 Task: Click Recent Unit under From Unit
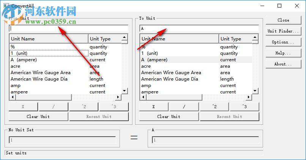click(99, 117)
